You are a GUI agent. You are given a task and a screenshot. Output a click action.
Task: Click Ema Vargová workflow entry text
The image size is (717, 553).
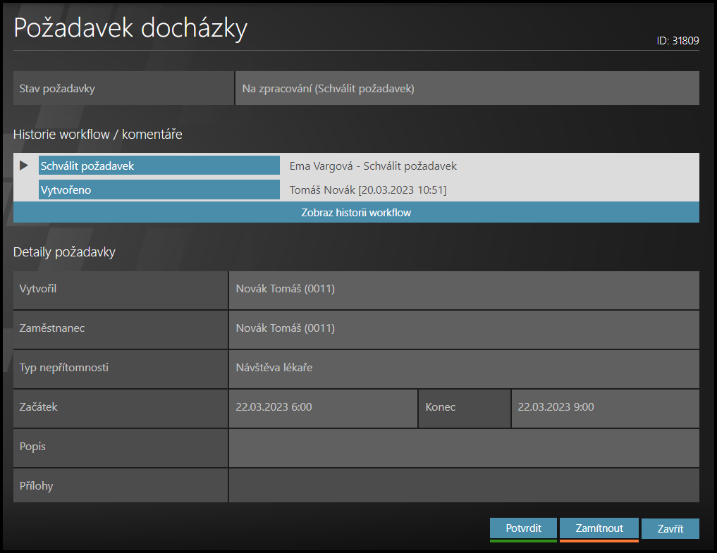pos(373,166)
